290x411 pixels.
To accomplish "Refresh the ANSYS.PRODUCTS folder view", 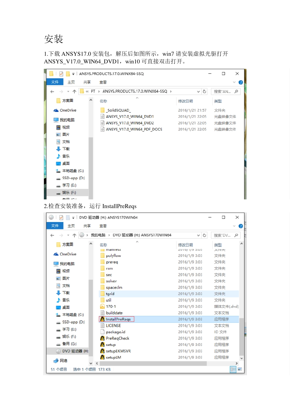I will (x=205, y=91).
